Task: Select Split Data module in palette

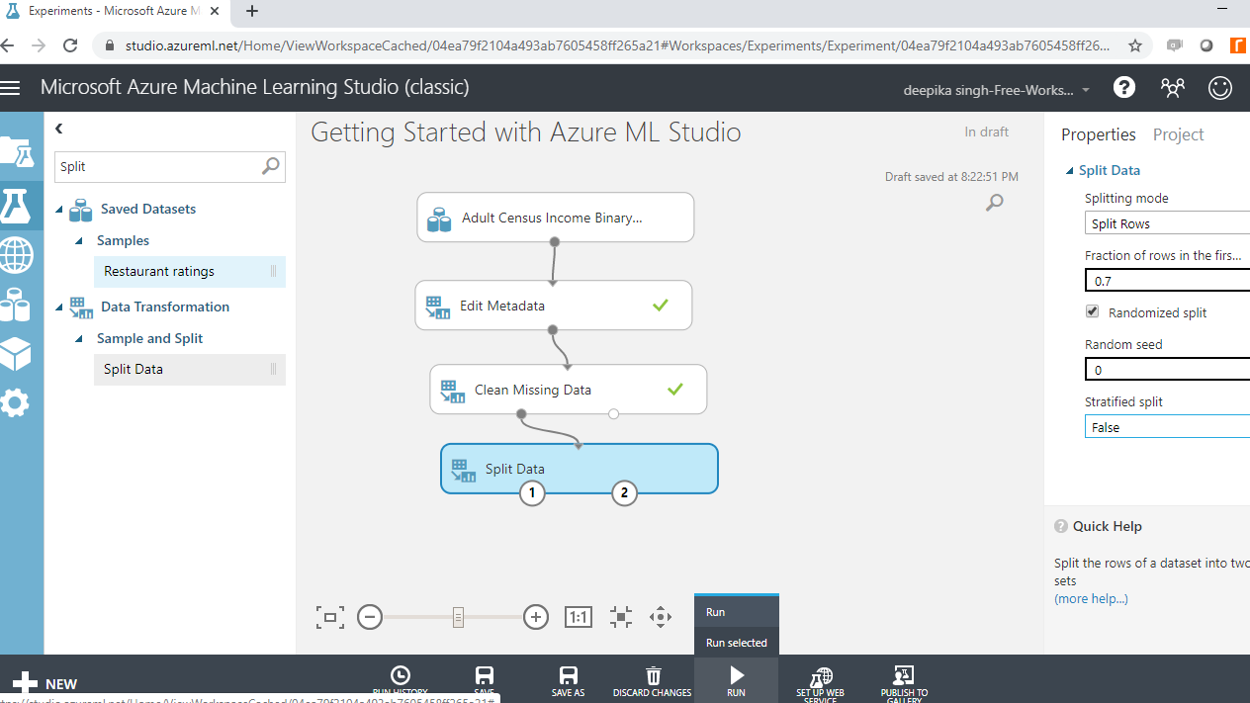Action: click(190, 369)
